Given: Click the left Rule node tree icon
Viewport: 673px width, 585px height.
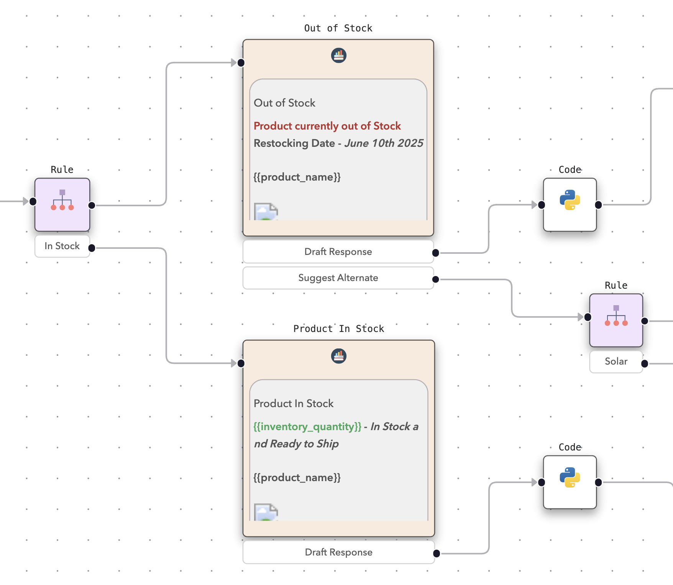Looking at the screenshot, I should click(62, 200).
